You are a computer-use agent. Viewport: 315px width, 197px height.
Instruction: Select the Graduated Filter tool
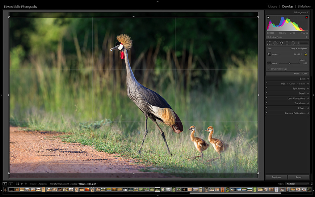point(287,43)
